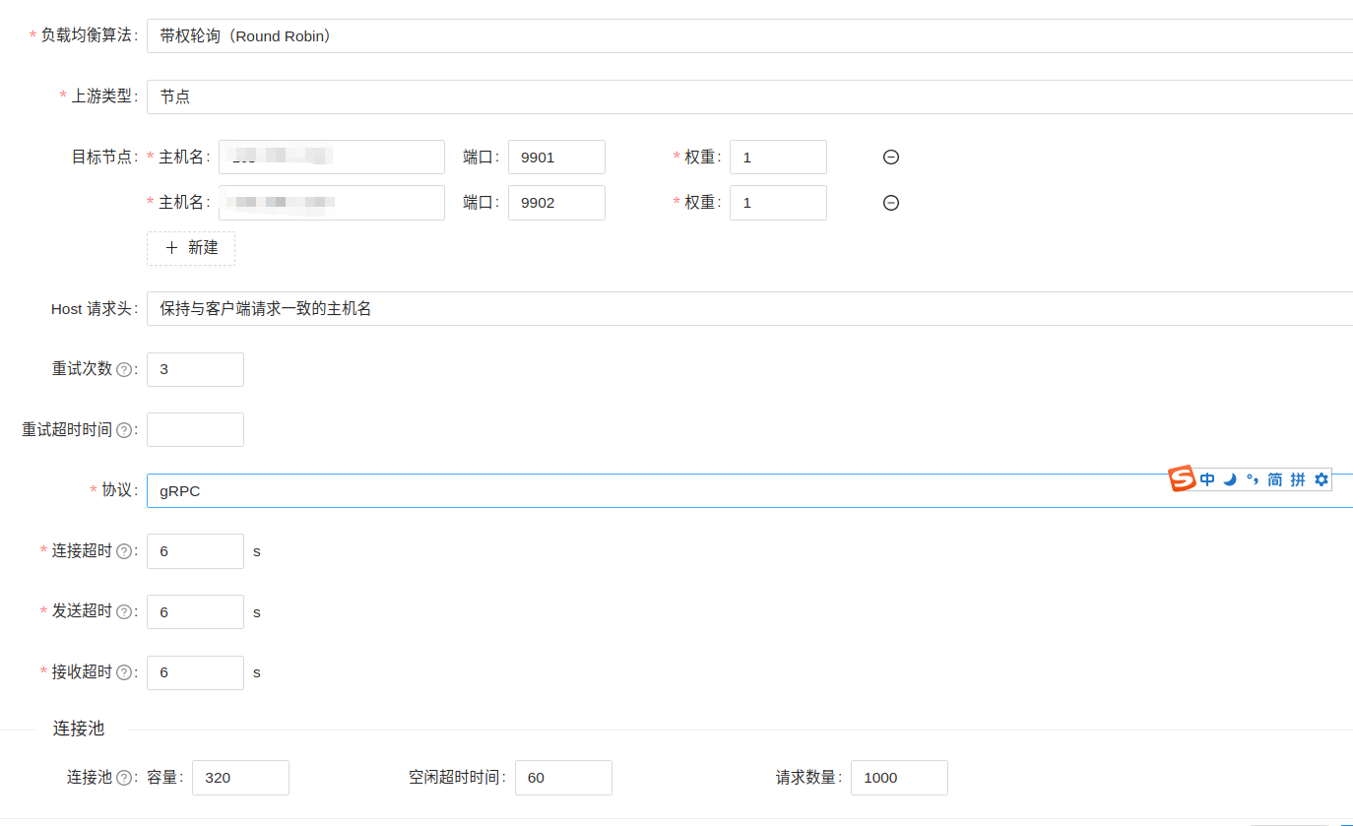This screenshot has height=826, width=1353.
Task: Click the Sogou input method S logo
Action: [x=1182, y=479]
